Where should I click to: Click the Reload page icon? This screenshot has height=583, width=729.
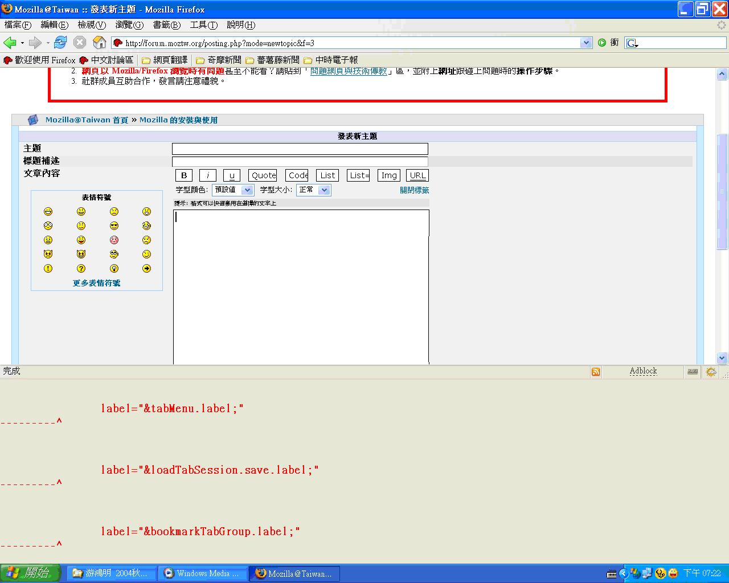point(60,43)
